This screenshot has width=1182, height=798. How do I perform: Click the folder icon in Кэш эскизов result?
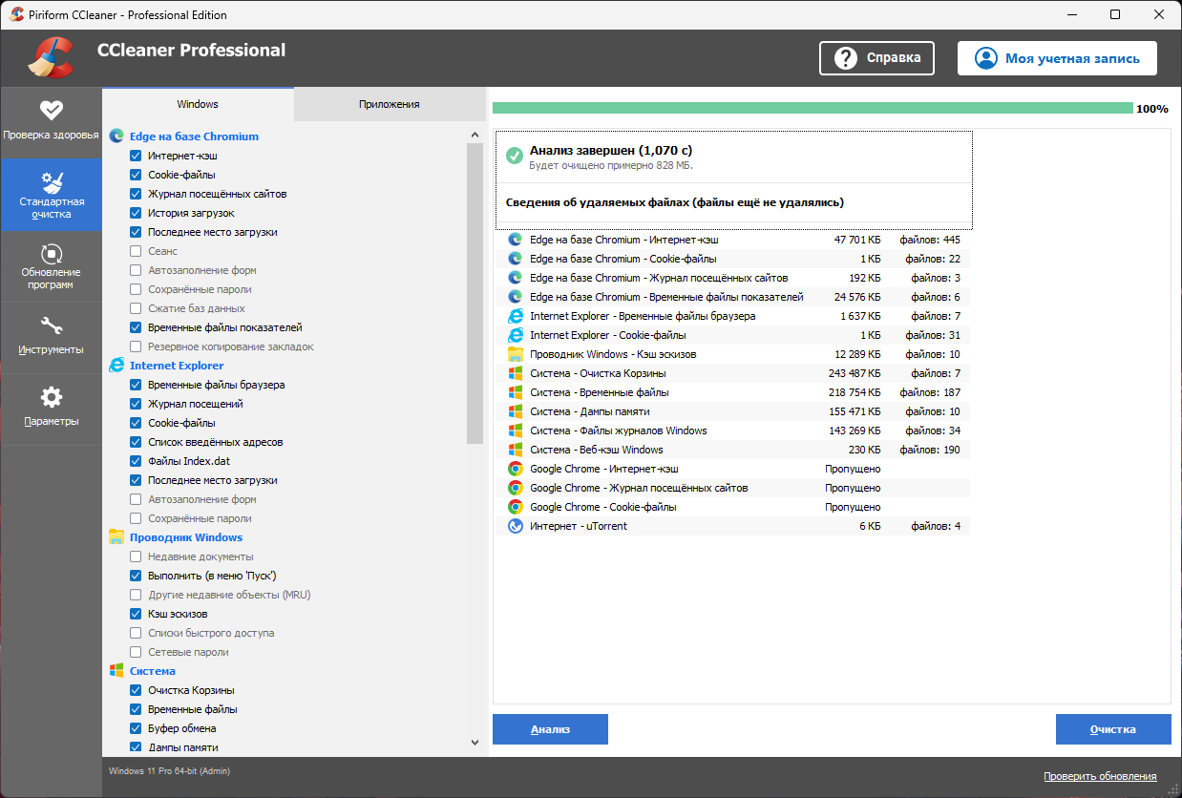tap(516, 354)
